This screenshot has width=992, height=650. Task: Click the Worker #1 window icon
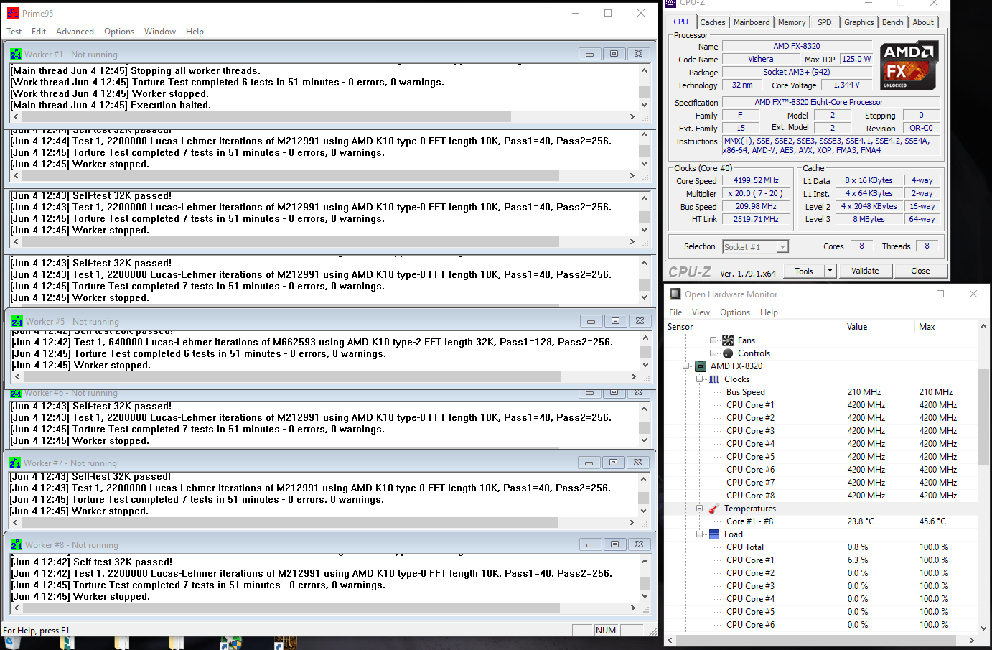(x=16, y=54)
